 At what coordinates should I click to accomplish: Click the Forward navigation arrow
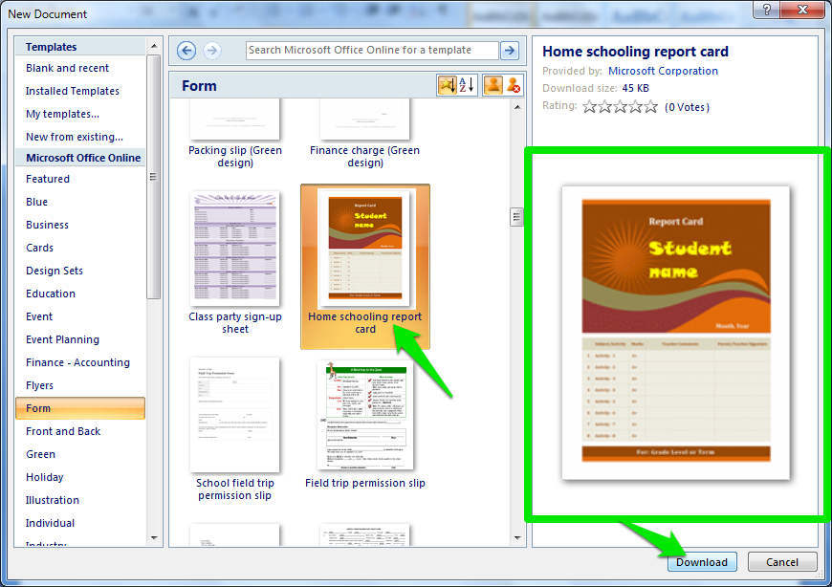(212, 51)
